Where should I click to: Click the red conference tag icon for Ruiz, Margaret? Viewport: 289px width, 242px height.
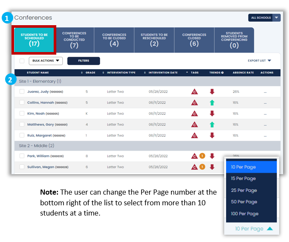click(194, 135)
